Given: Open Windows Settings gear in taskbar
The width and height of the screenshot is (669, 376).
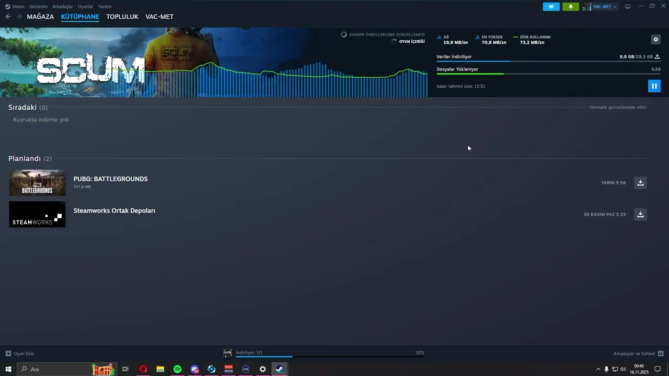Looking at the screenshot, I should click(x=263, y=369).
